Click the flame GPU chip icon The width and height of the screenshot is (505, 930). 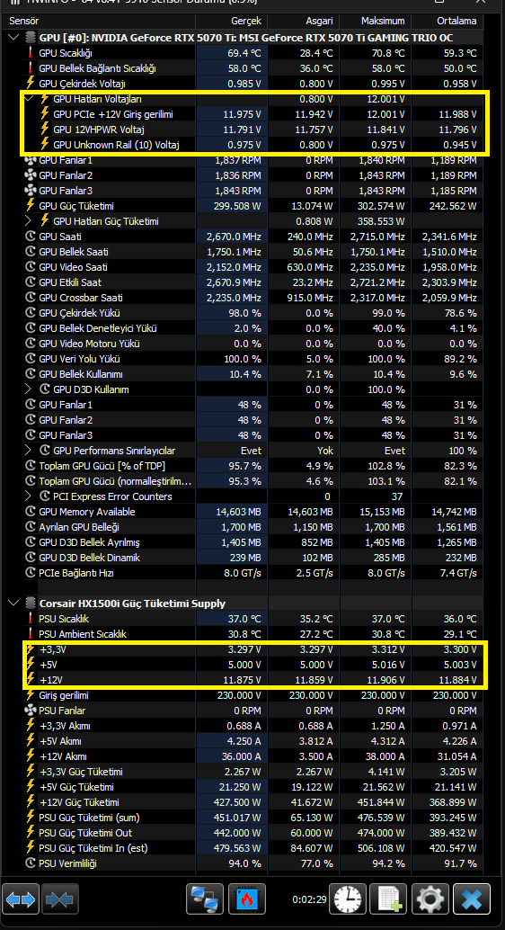coord(246,899)
